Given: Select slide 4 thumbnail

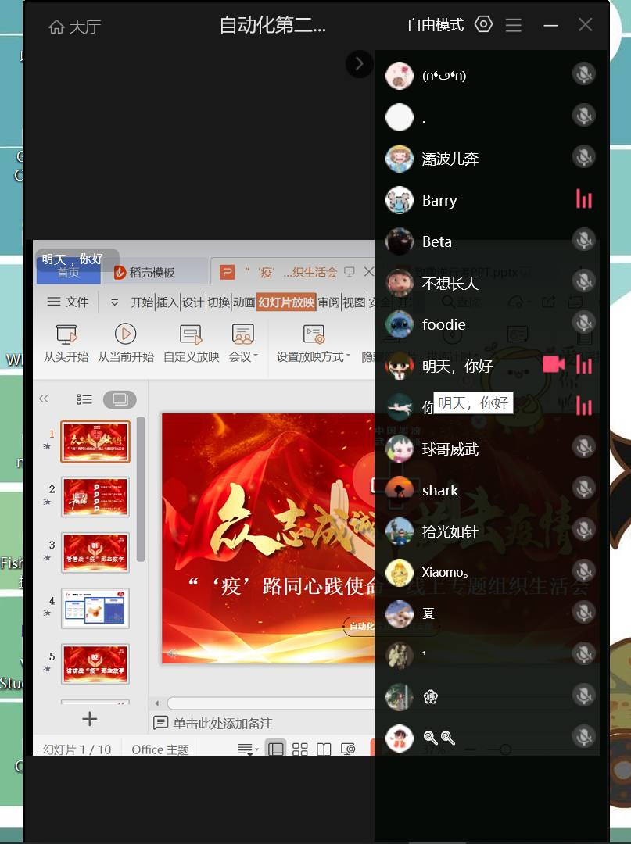Looking at the screenshot, I should tap(95, 607).
